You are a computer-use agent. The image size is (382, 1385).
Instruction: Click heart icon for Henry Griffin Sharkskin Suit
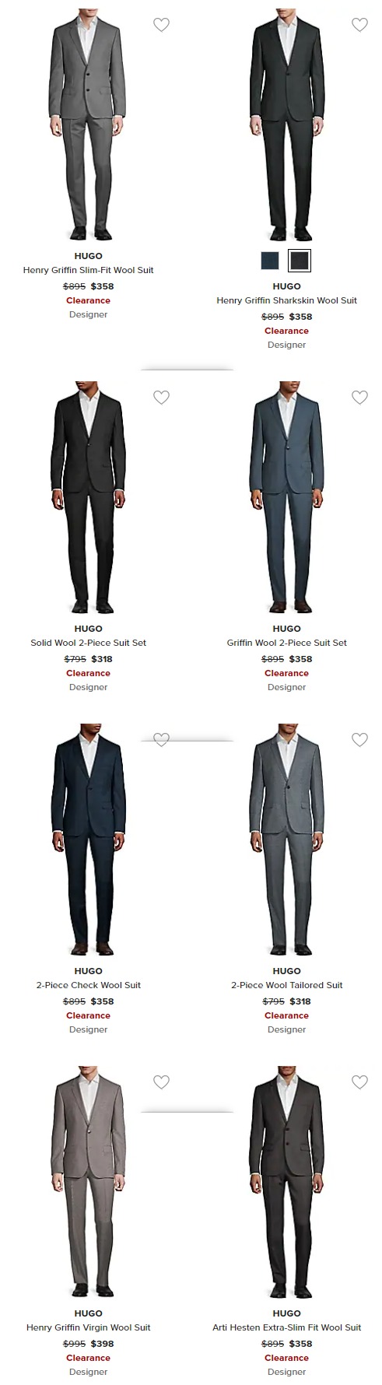click(x=359, y=25)
